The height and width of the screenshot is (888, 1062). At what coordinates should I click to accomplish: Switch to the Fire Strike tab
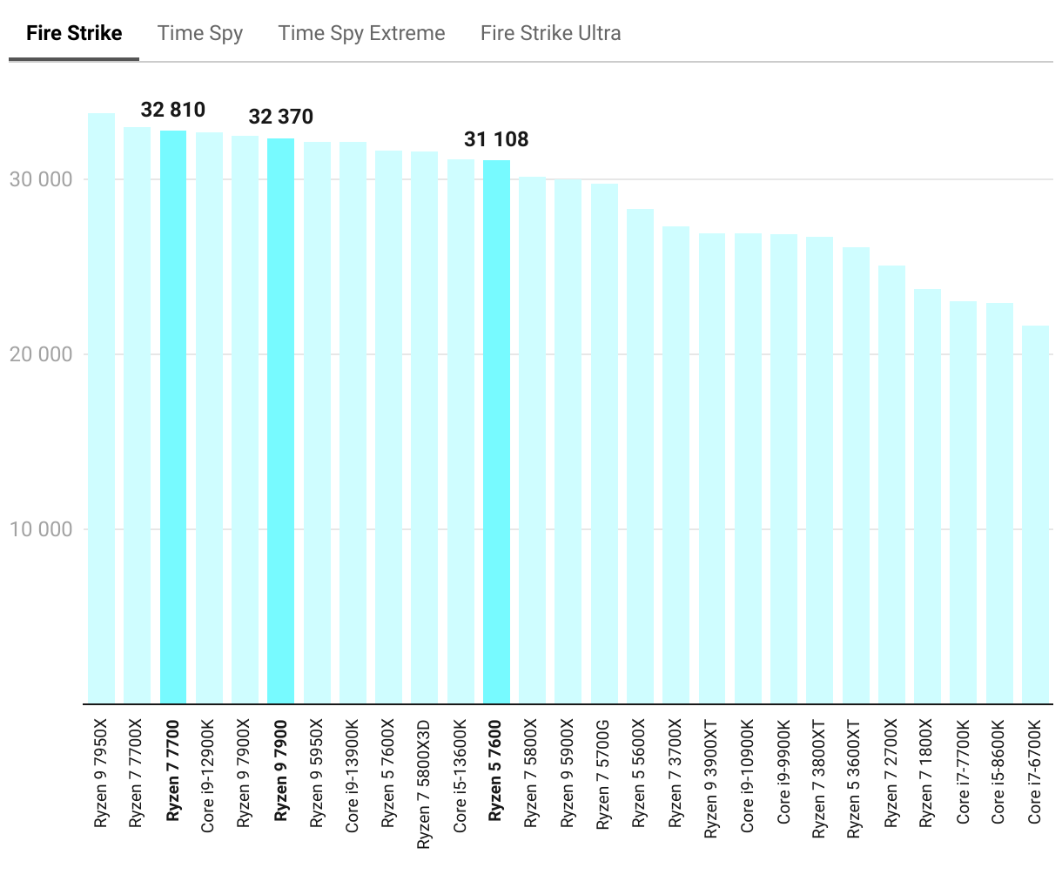[x=74, y=34]
